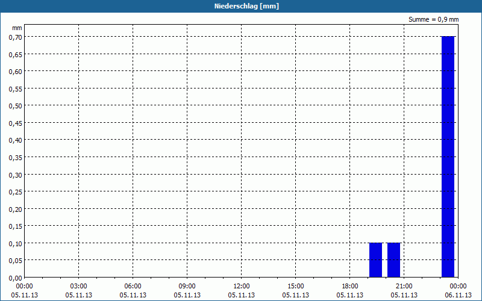Click the 0,25 y-axis label
Image resolution: width=482 pixels, height=301 pixels.
click(x=16, y=192)
